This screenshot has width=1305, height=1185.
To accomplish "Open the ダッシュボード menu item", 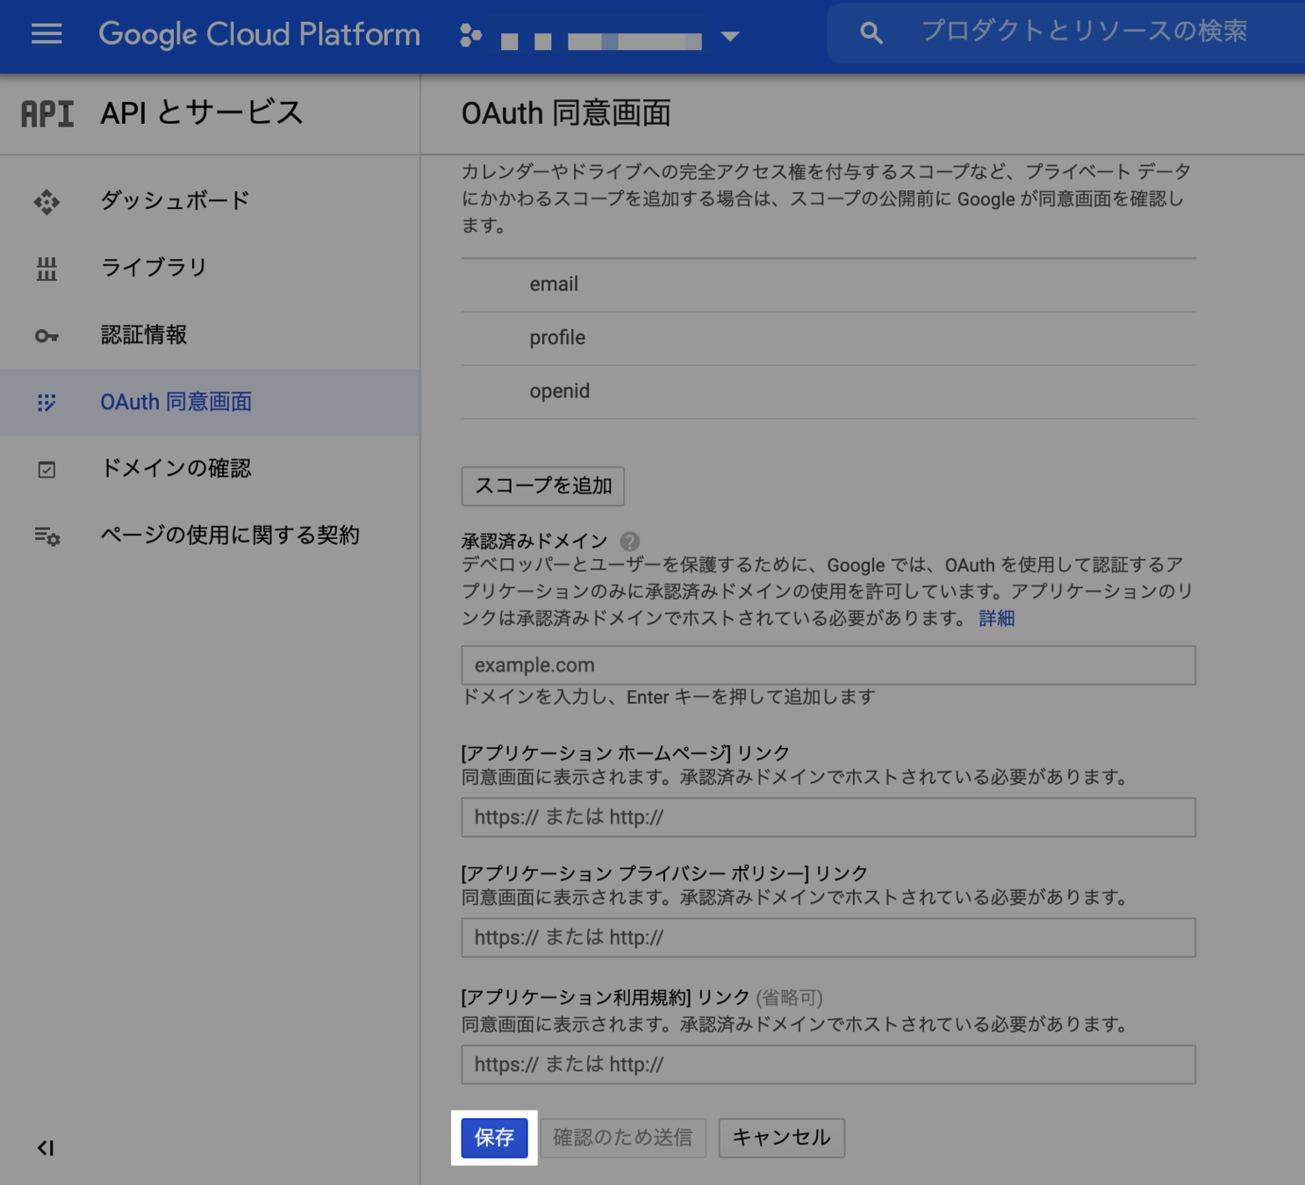I will 210,201.
